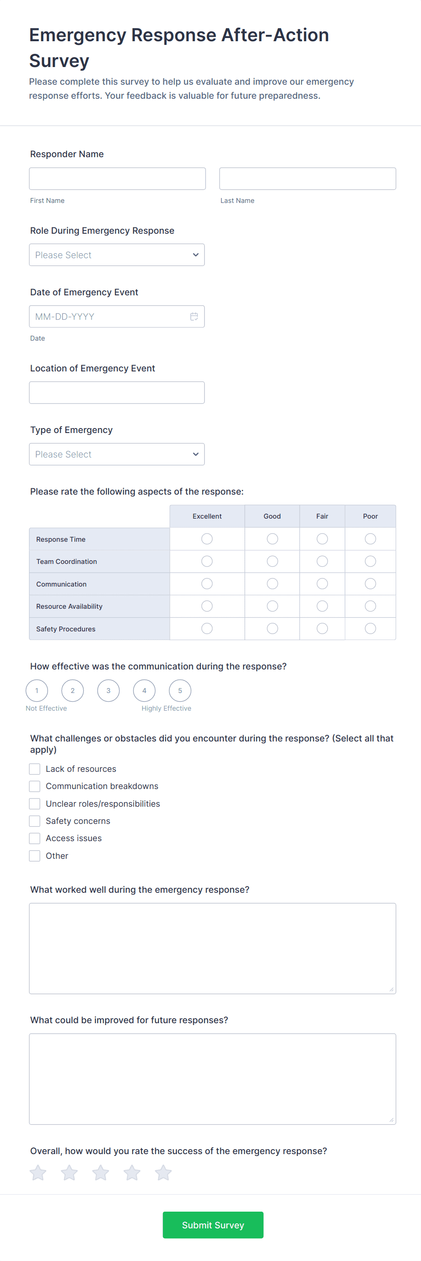Click Location of Emergency Event field
Viewport: 421px width, 1261px height.
tap(117, 393)
